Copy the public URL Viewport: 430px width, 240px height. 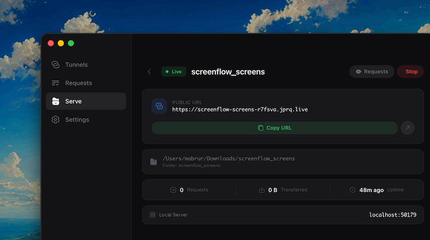click(275, 128)
